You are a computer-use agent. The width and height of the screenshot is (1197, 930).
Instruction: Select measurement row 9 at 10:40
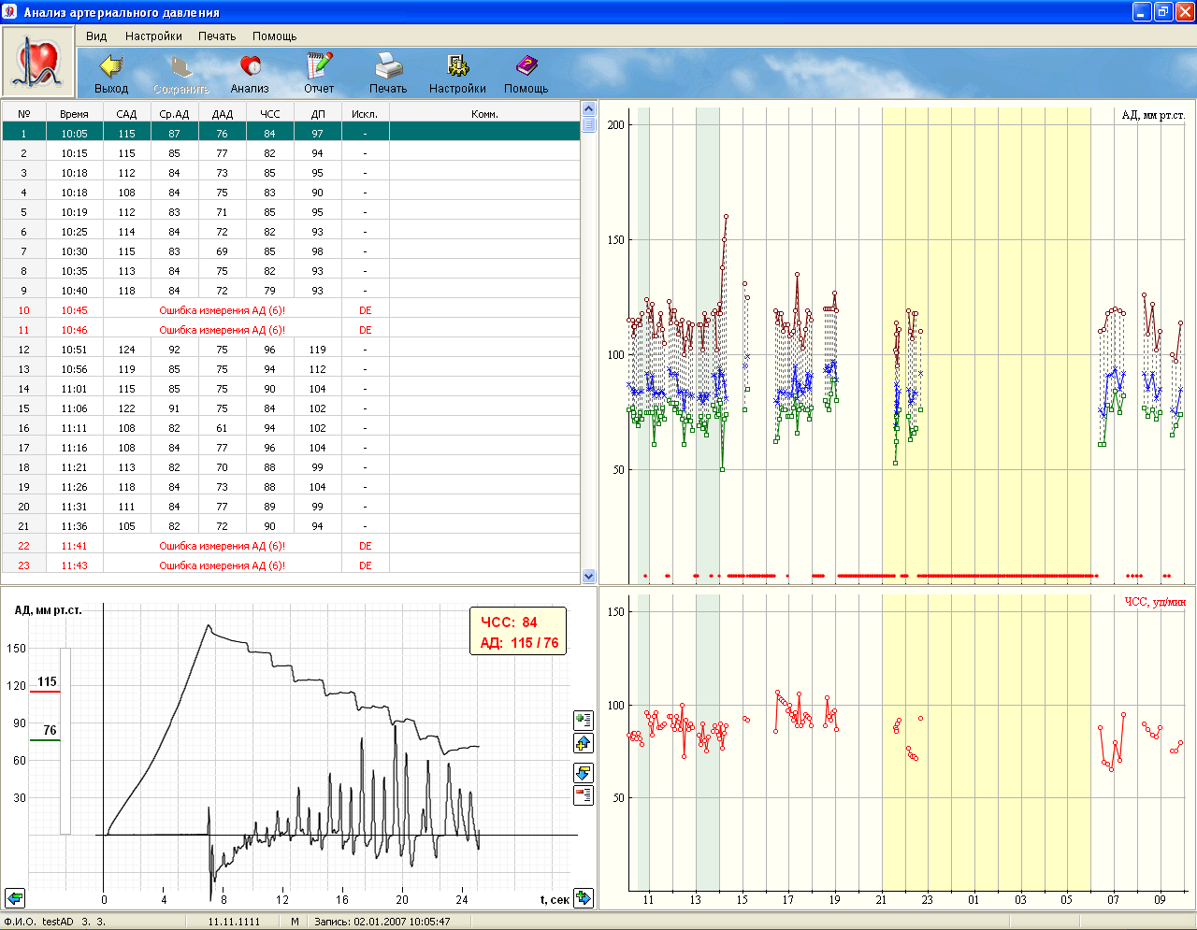[x=291, y=291]
